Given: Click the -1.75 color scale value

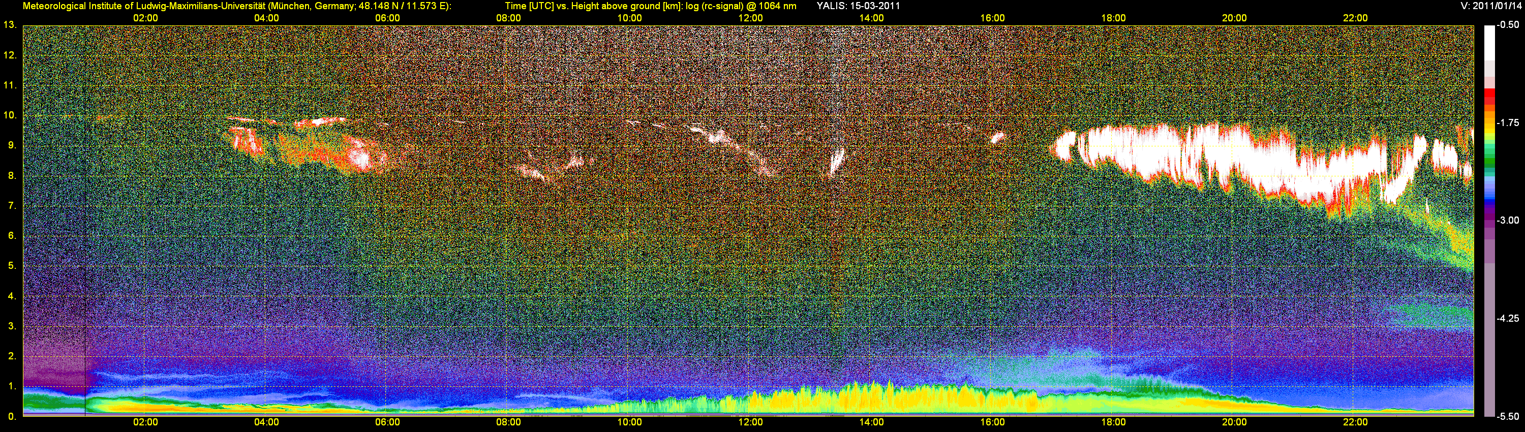Looking at the screenshot, I should (1507, 122).
